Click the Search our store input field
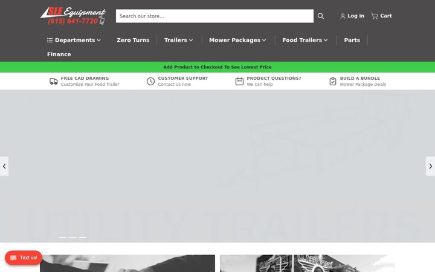The image size is (435, 272). [x=214, y=16]
